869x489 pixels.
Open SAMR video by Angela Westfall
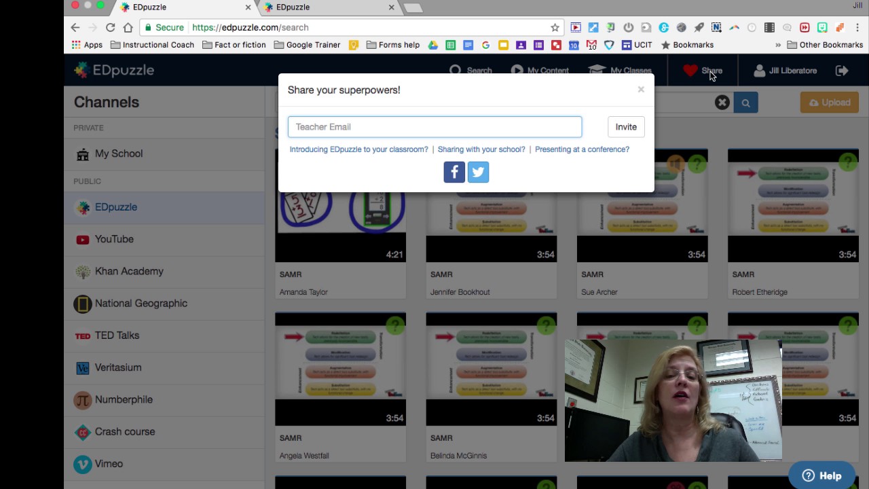point(340,388)
